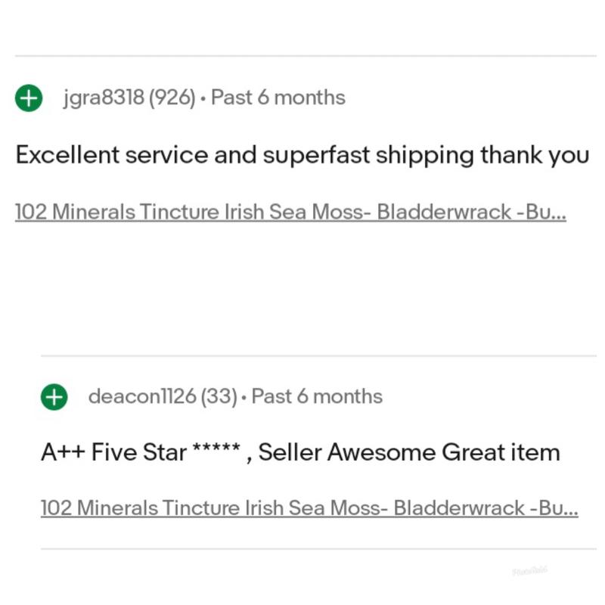The height and width of the screenshot is (605, 605).
Task: Click "Seller Awesome Great item" in the second comment
Action: (x=409, y=452)
